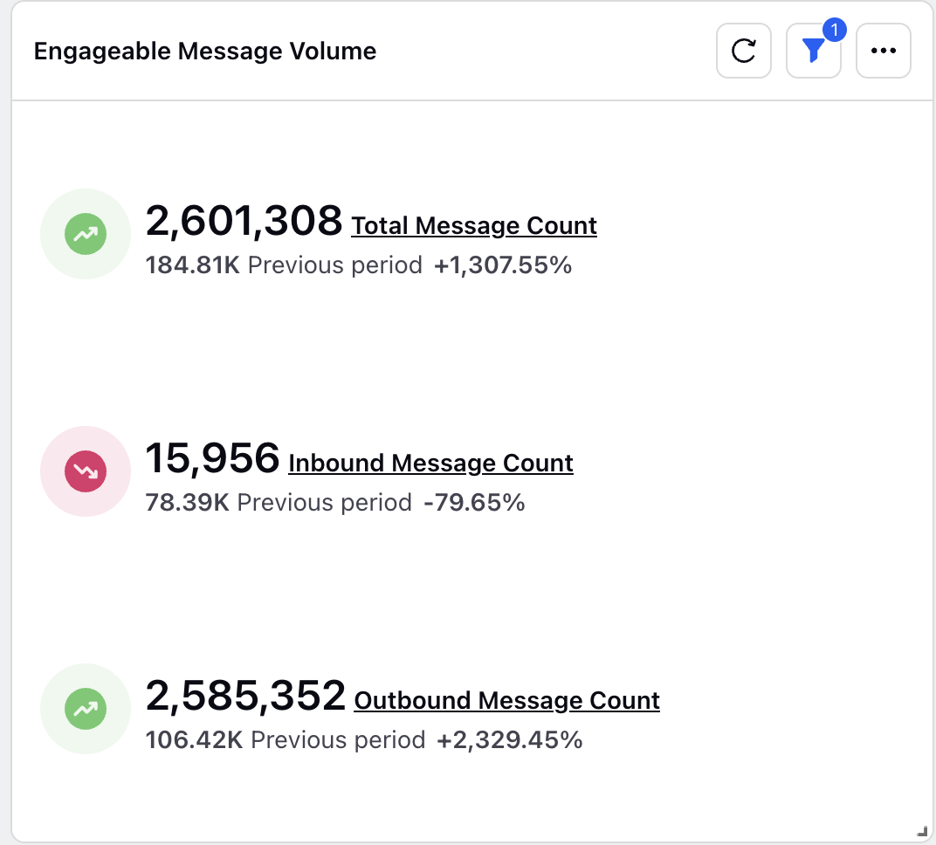Click red downward trend icon for Inbound
This screenshot has height=845, width=936.
point(86,471)
